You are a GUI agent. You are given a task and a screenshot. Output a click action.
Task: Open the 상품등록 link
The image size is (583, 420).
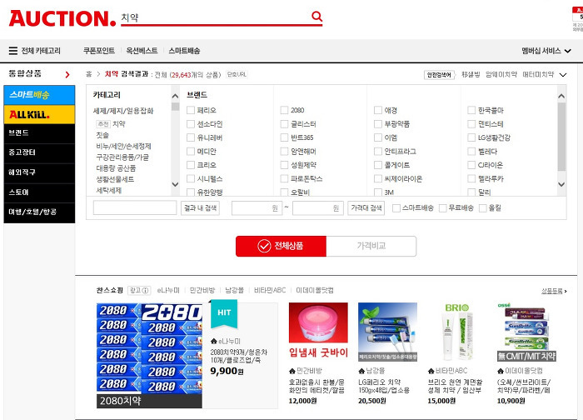pos(554,292)
